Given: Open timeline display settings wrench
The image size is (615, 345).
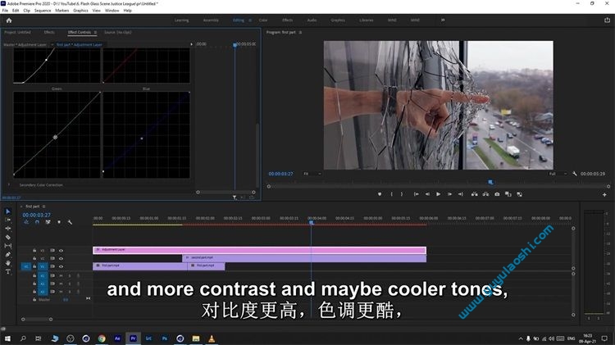Looking at the screenshot, I should [x=70, y=222].
